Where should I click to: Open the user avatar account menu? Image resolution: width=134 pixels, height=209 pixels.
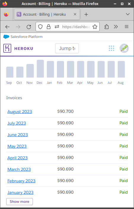[x=124, y=48]
